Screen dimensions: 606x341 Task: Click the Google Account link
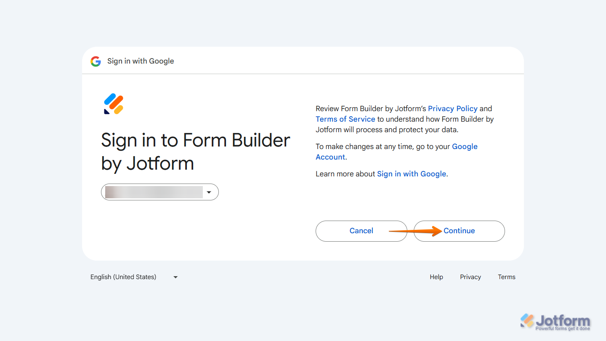465,147
